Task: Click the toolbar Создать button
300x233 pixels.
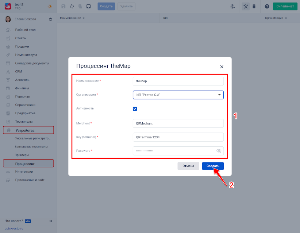Action: (x=106, y=6)
